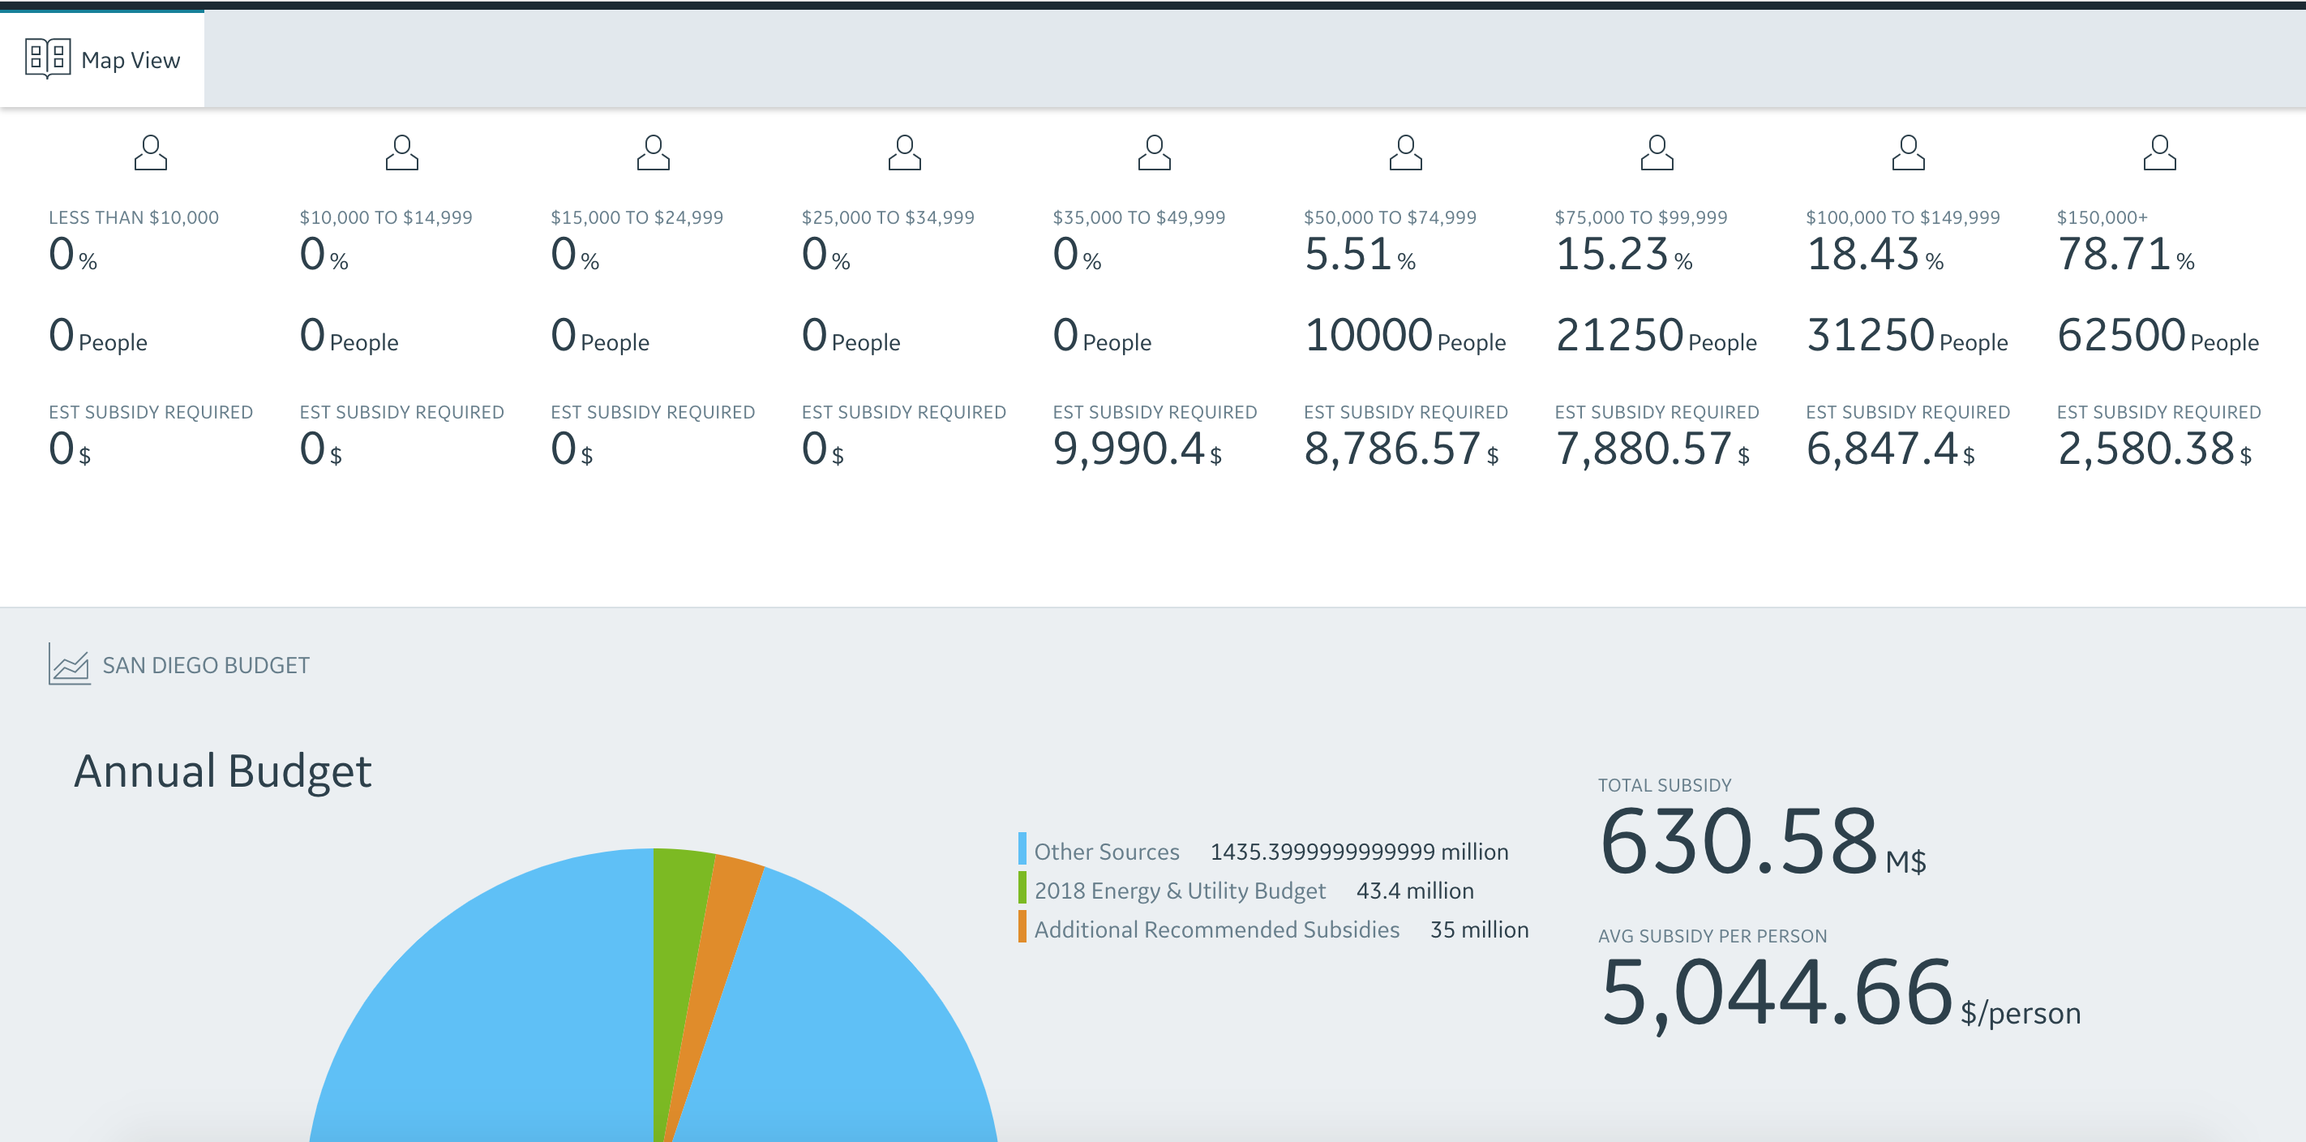Image resolution: width=2306 pixels, height=1142 pixels.
Task: Click the orange Additional Subsidies legend swatch
Action: 1022,927
